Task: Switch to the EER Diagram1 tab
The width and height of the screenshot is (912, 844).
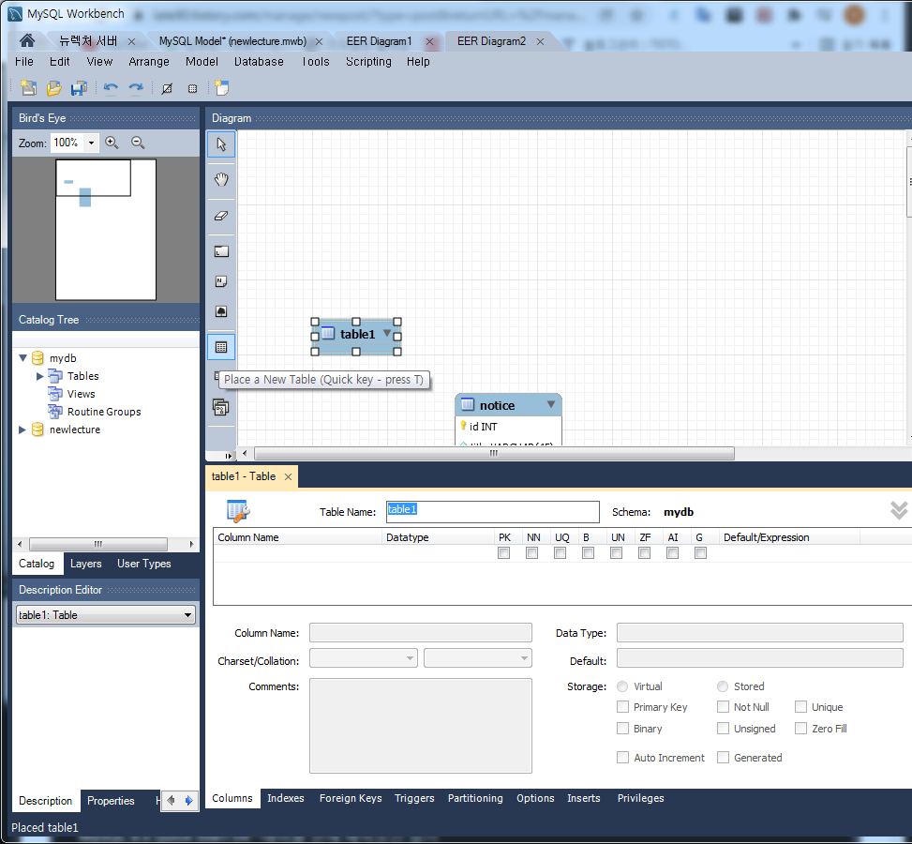Action: [x=380, y=41]
